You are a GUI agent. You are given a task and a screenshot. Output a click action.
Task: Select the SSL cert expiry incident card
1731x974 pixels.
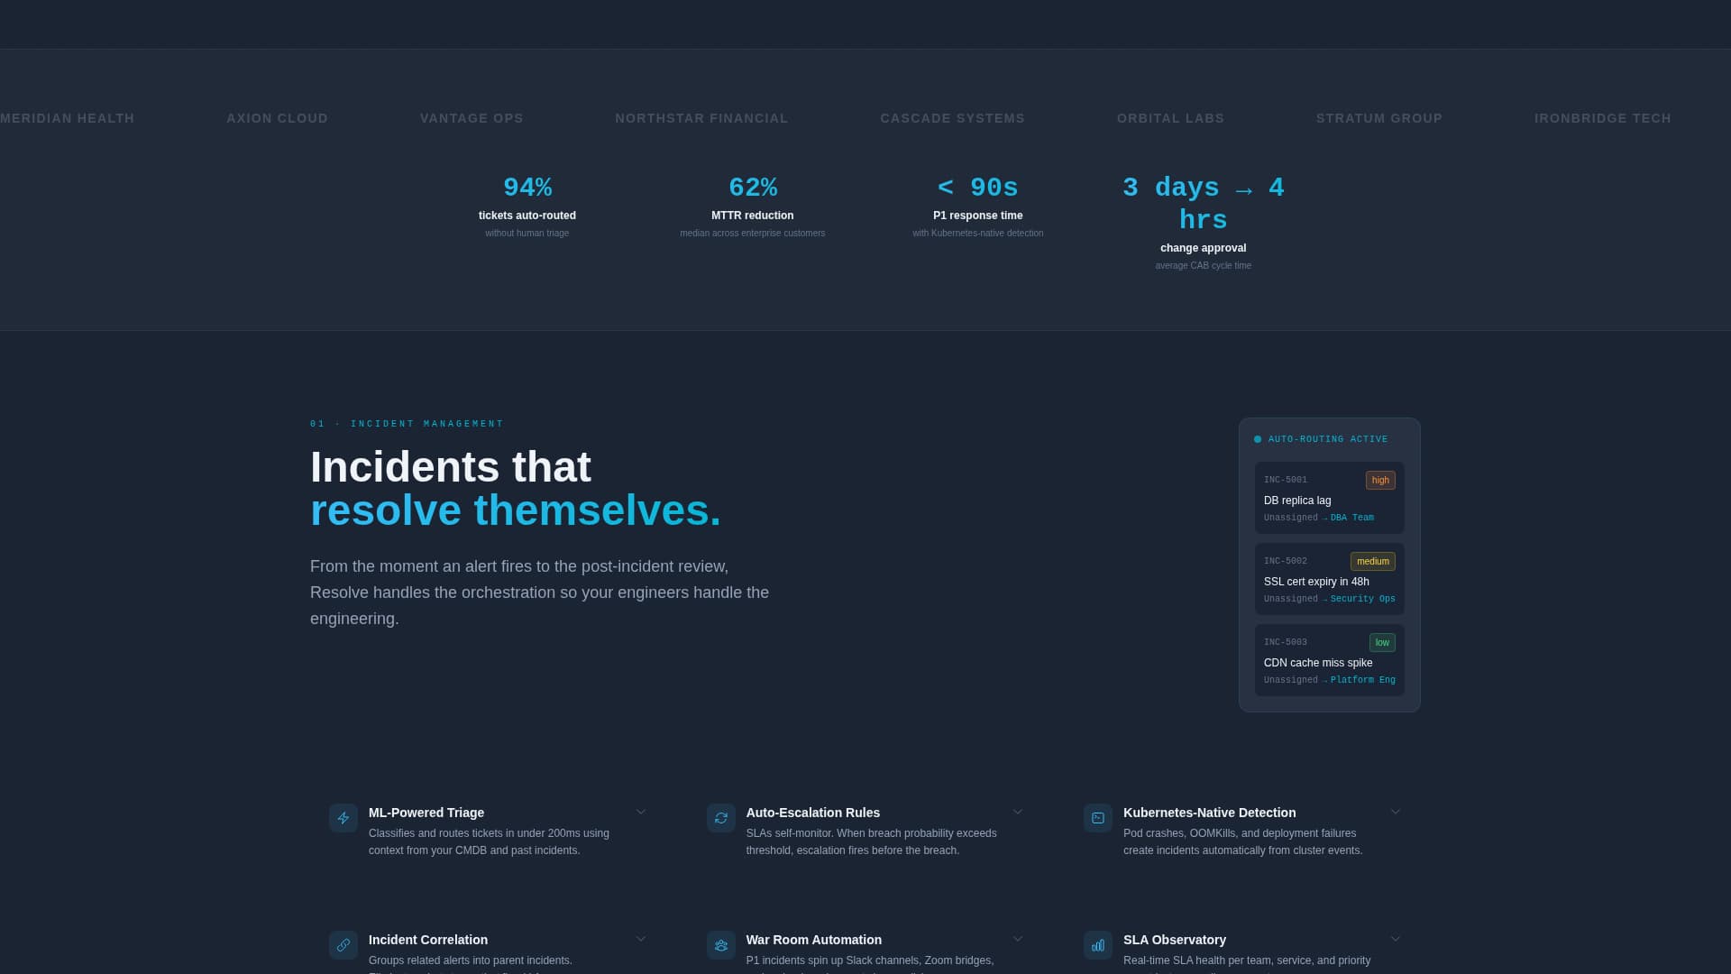[1329, 579]
